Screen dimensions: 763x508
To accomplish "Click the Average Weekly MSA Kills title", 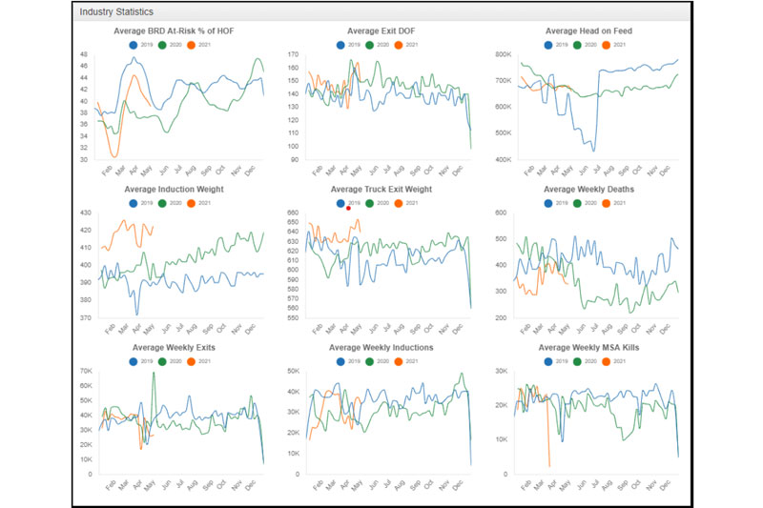I will pos(588,348).
